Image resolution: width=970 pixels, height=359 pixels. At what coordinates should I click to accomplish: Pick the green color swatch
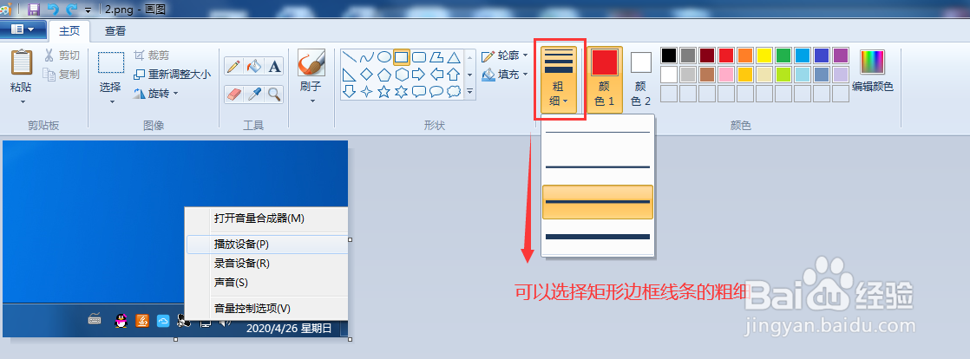[x=783, y=55]
